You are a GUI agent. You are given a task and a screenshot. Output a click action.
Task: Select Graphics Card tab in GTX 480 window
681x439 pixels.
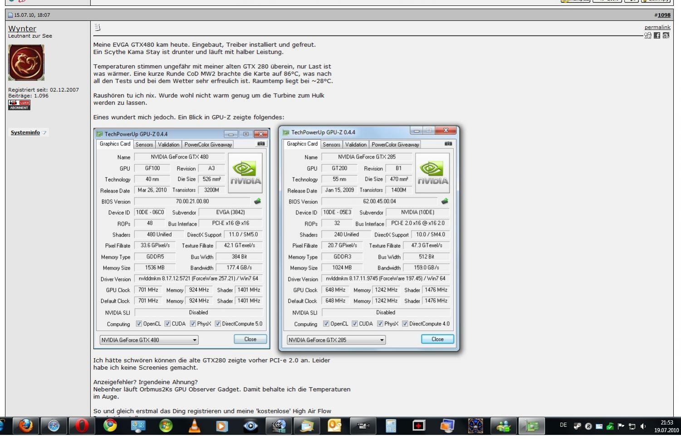[x=115, y=144]
